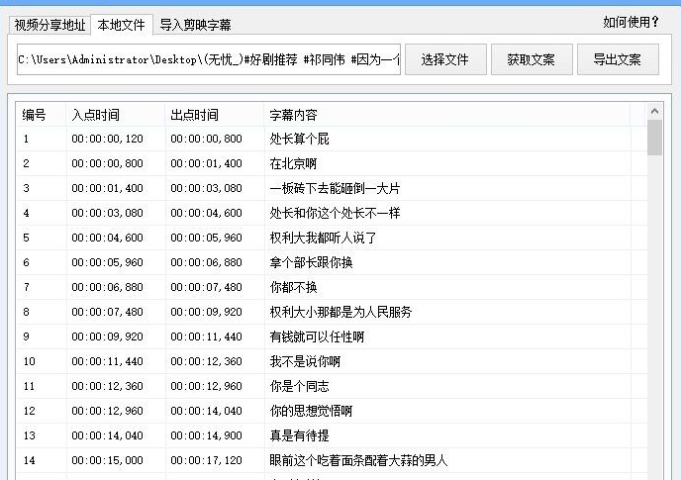This screenshot has height=480, width=681.
Task: Select subtitle 权利大我都听人说了
Action: click(x=323, y=239)
